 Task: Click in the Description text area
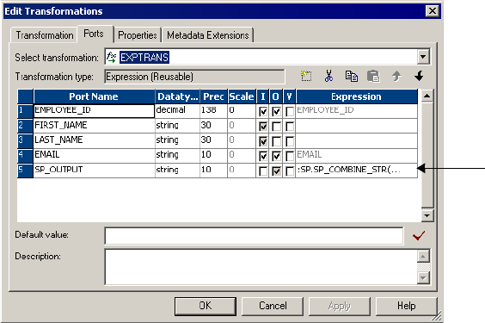point(261,267)
